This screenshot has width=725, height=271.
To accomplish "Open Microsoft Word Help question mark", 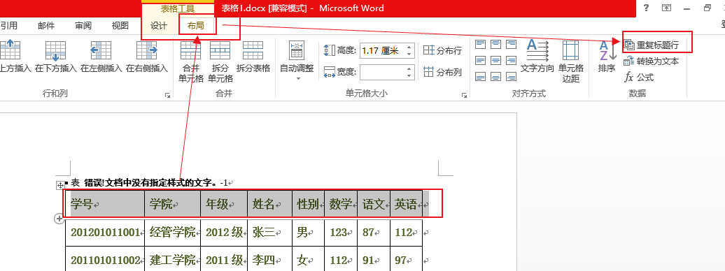I will (646, 8).
